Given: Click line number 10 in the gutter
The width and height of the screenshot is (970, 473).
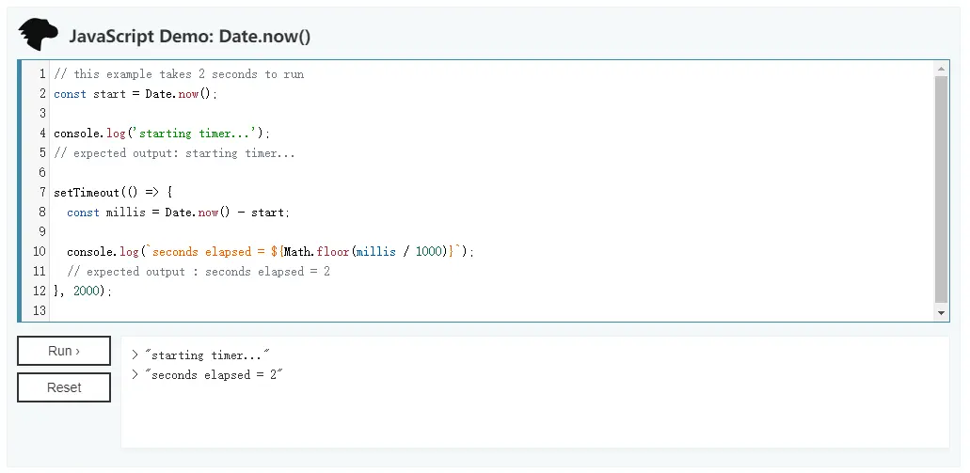Looking at the screenshot, I should (x=40, y=252).
